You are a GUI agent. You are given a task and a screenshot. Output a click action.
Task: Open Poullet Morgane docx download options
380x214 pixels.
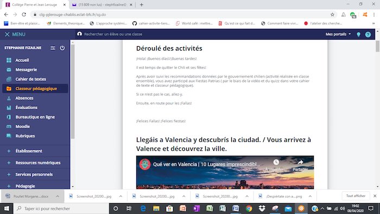pyautogui.click(x=58, y=196)
